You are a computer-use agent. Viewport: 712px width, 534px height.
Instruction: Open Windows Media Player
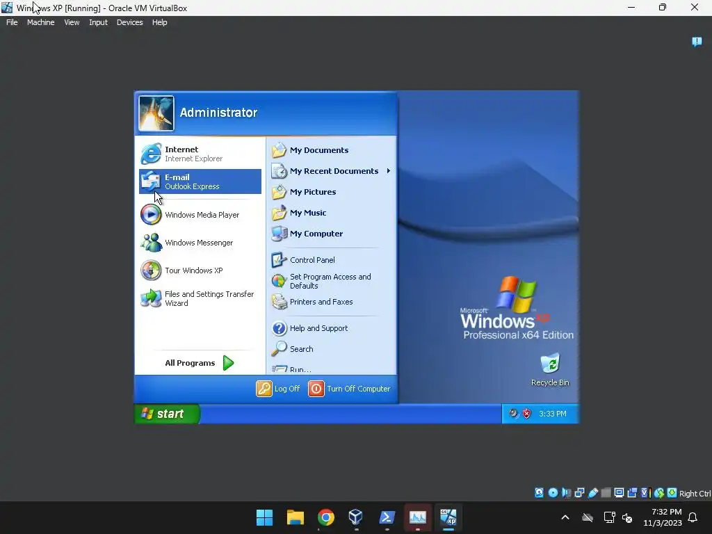200,215
